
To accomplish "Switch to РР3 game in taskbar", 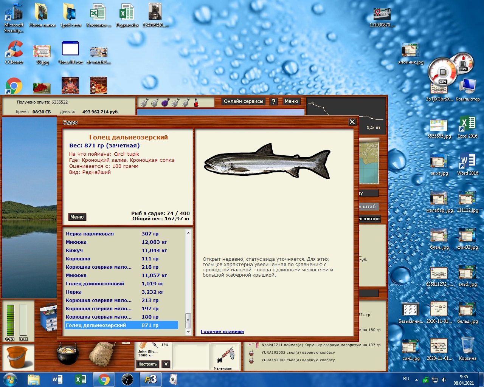I will point(150,379).
